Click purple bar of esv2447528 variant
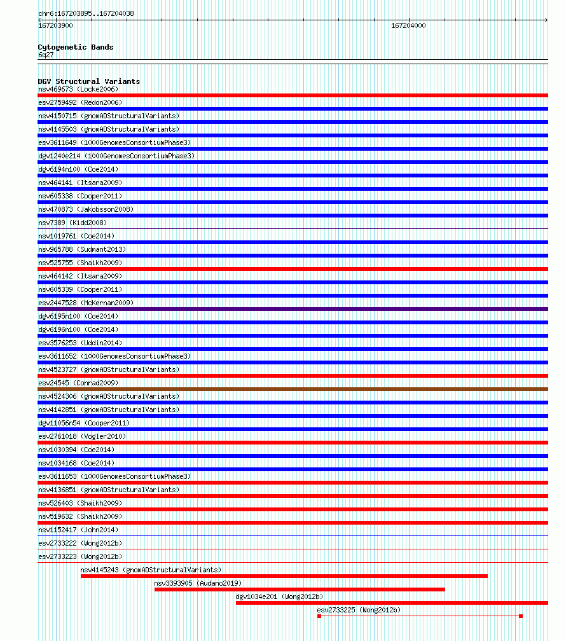Viewport: 566px width, 641px height. click(293, 309)
